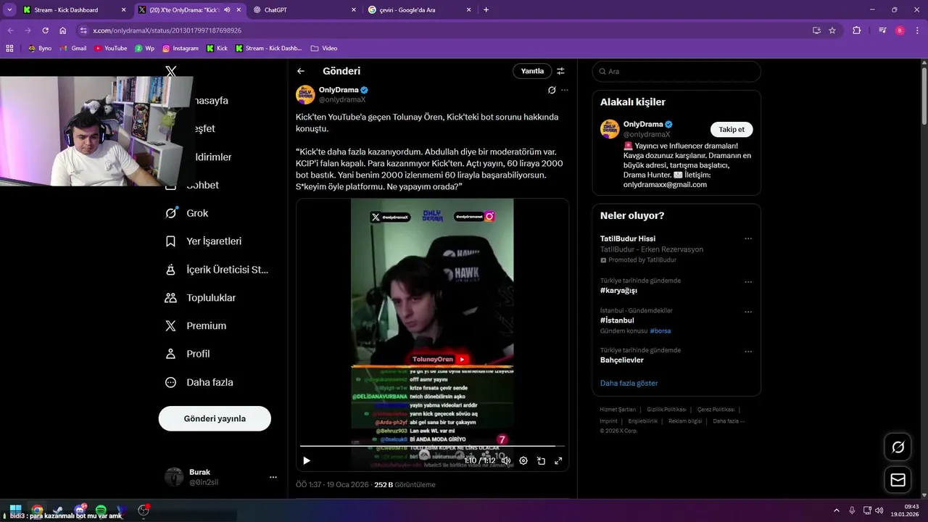Open the floating messages envelope button
The image size is (928, 522).
(x=898, y=480)
